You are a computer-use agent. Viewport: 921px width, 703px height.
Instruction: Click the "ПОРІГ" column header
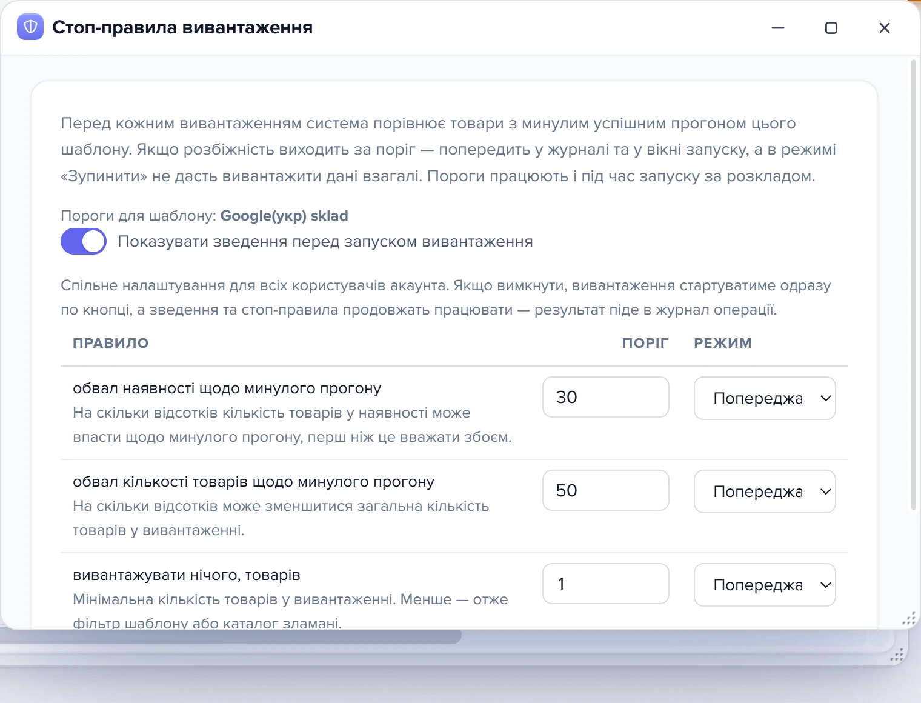click(645, 343)
